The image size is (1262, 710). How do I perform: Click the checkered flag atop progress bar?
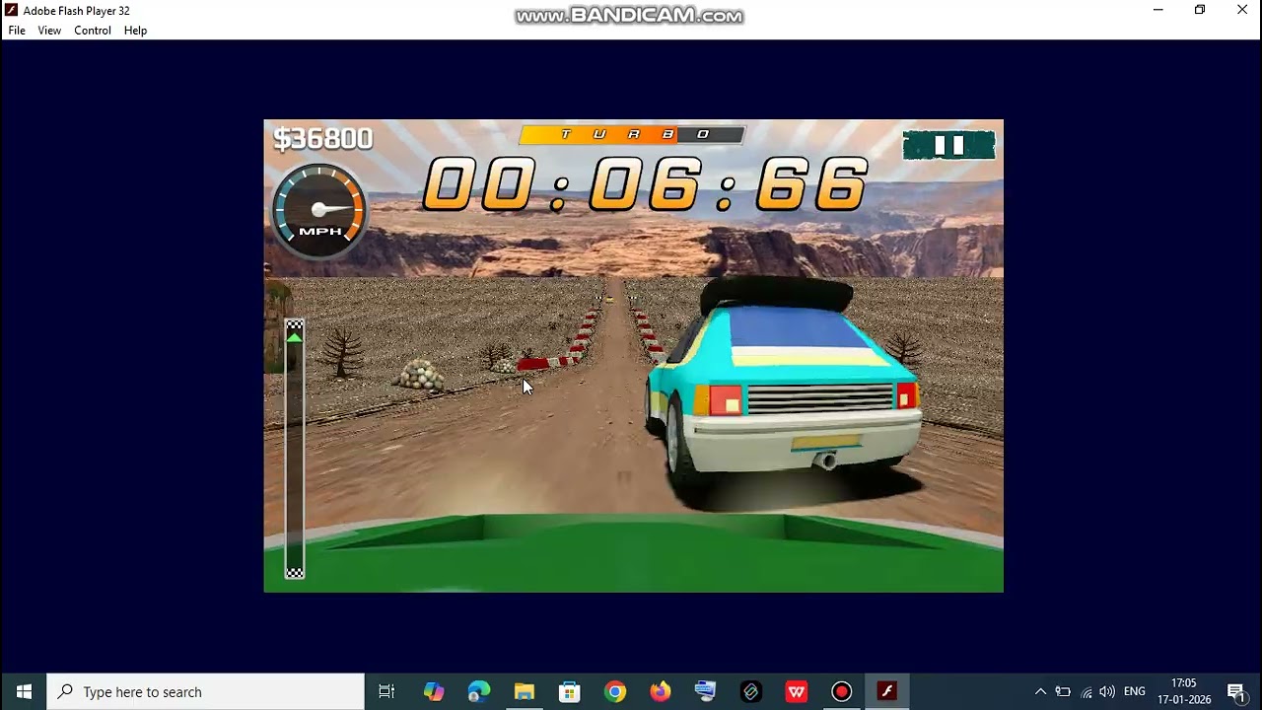[295, 324]
